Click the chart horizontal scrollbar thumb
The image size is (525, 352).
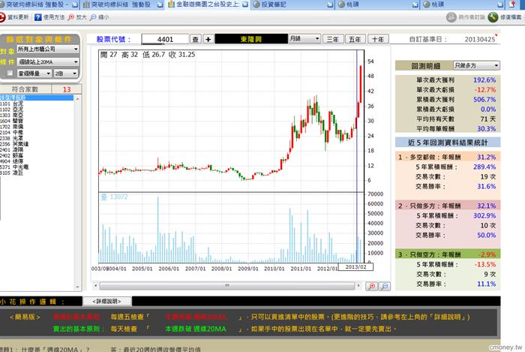227,286
